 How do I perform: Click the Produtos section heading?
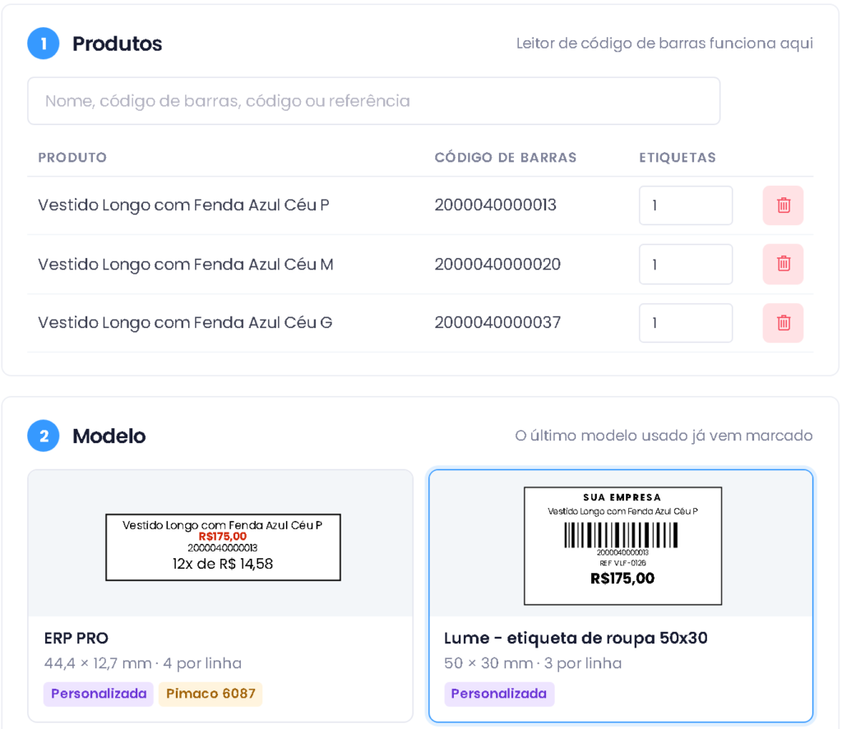117,44
